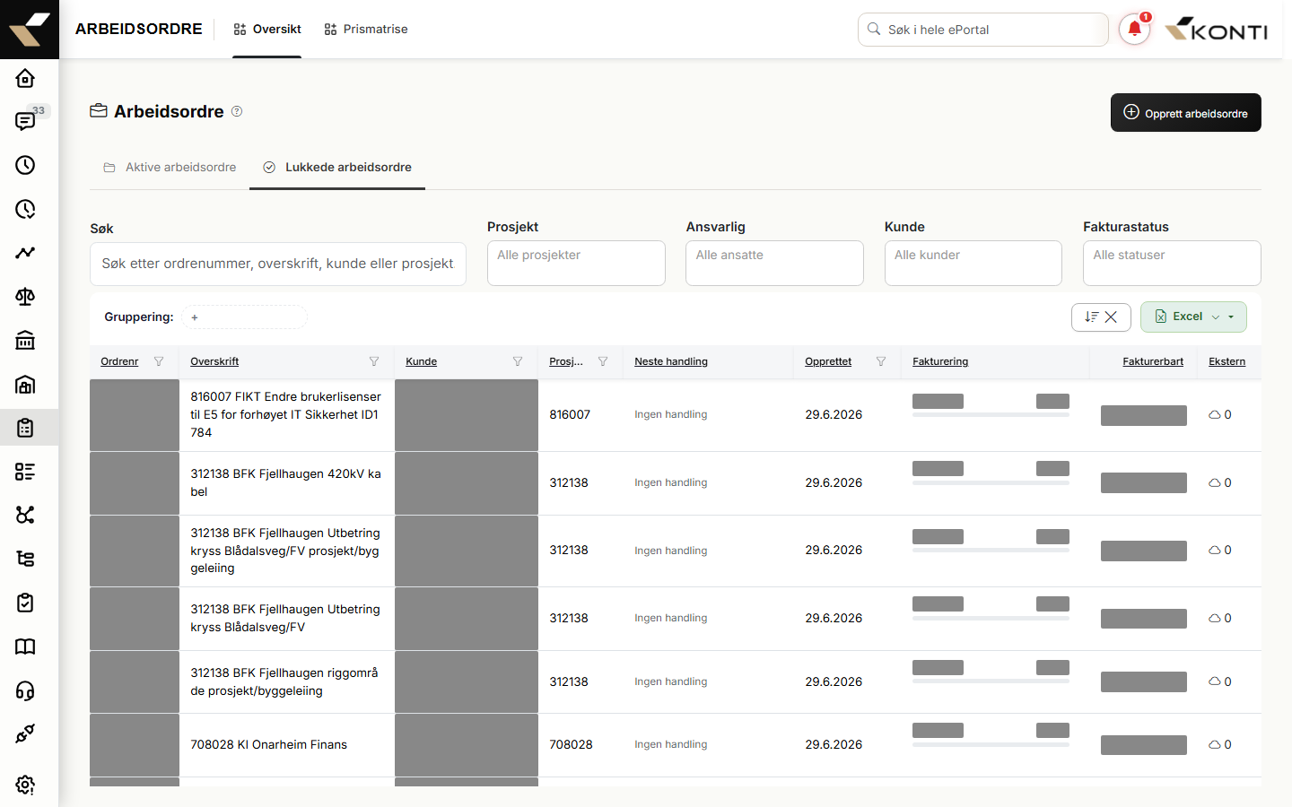Open row 708028 KI Onarheim Finans
The image size is (1292, 807).
(x=676, y=745)
